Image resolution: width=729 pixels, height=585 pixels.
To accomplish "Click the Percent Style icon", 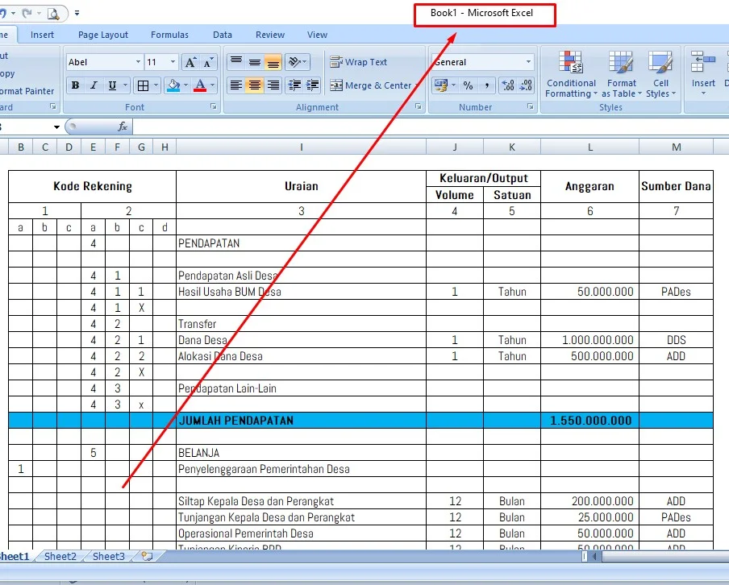I will [x=468, y=85].
